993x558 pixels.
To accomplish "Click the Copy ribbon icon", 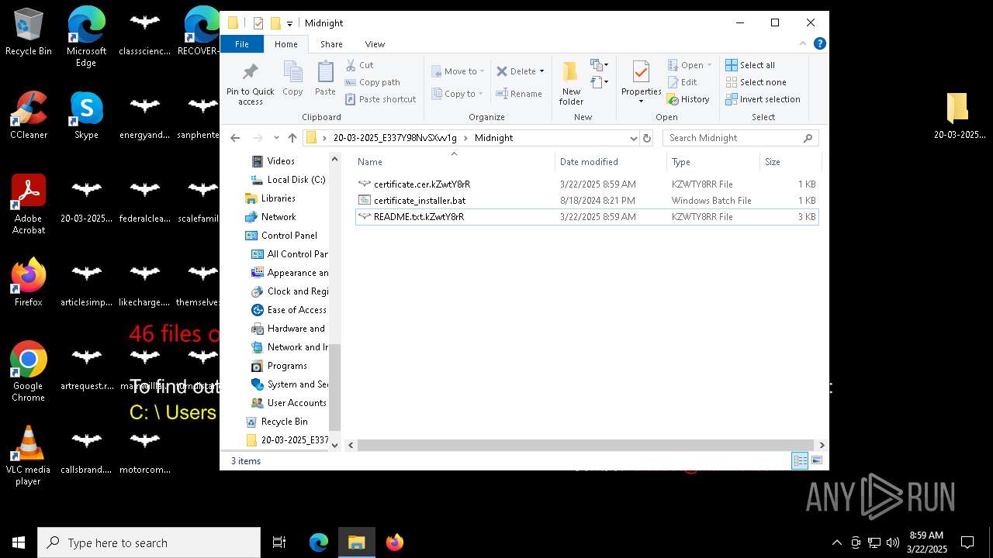I will click(292, 73).
